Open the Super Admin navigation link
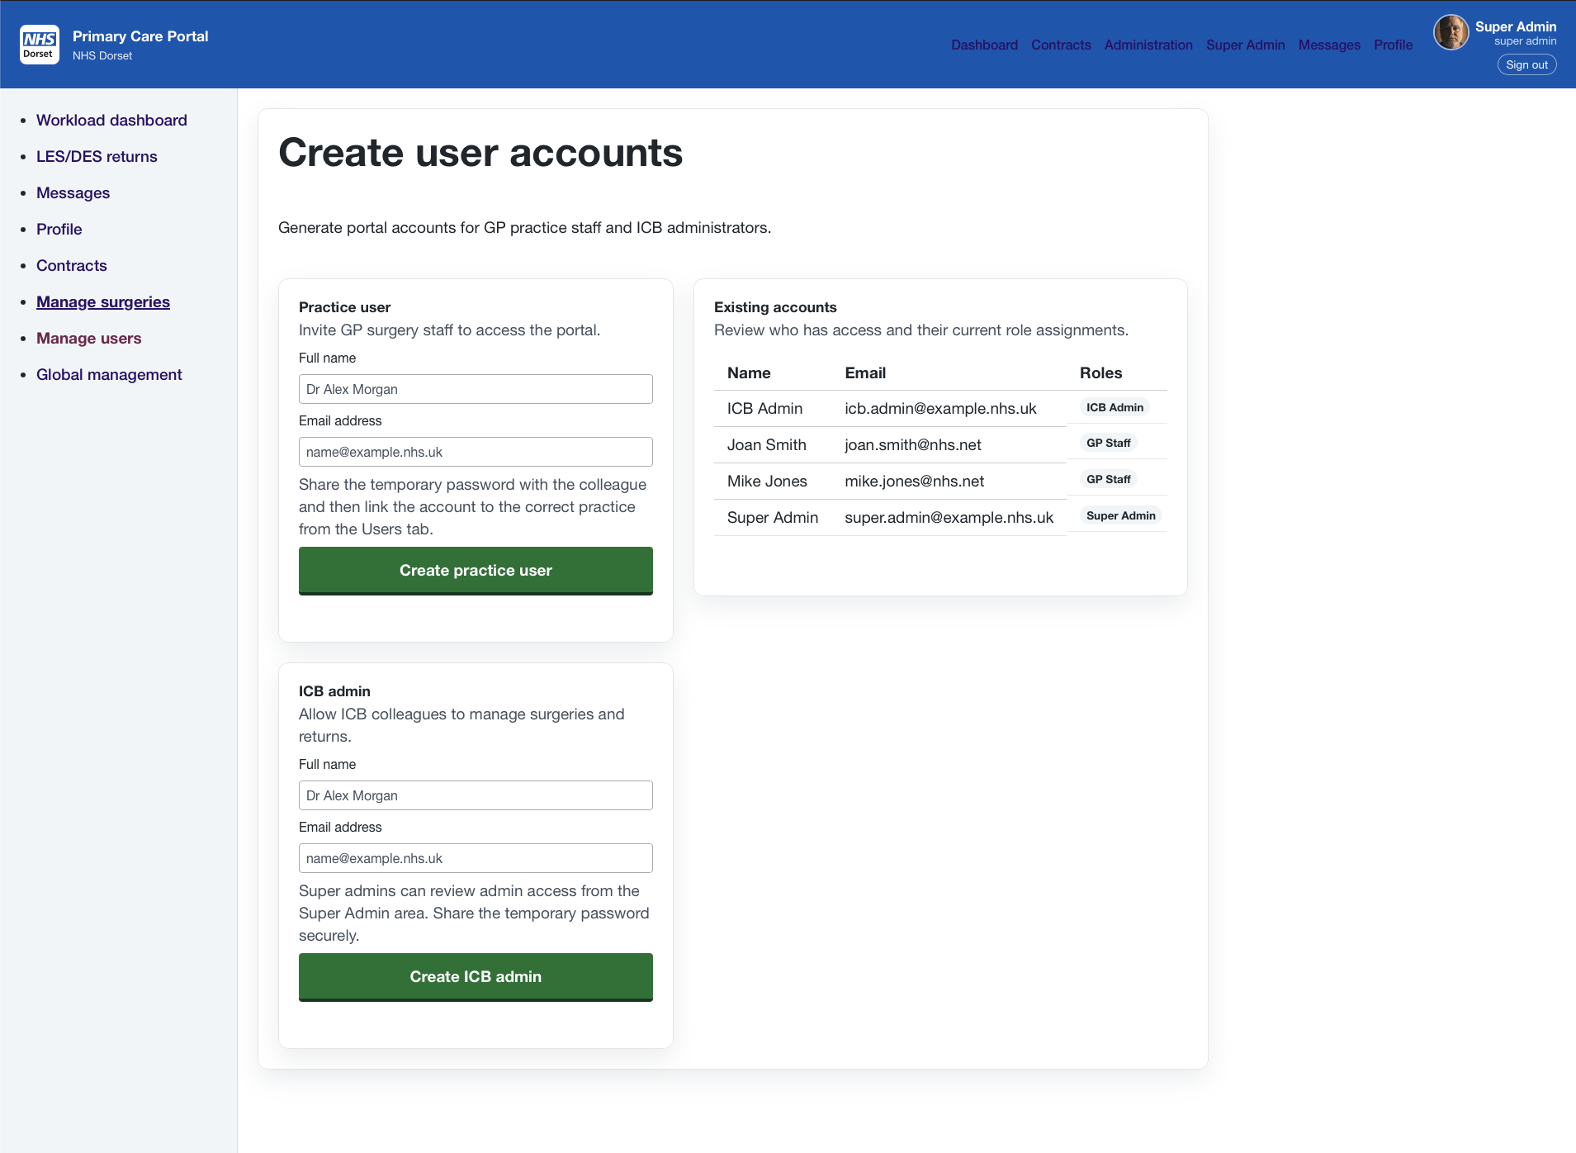The height and width of the screenshot is (1153, 1576). click(x=1245, y=45)
